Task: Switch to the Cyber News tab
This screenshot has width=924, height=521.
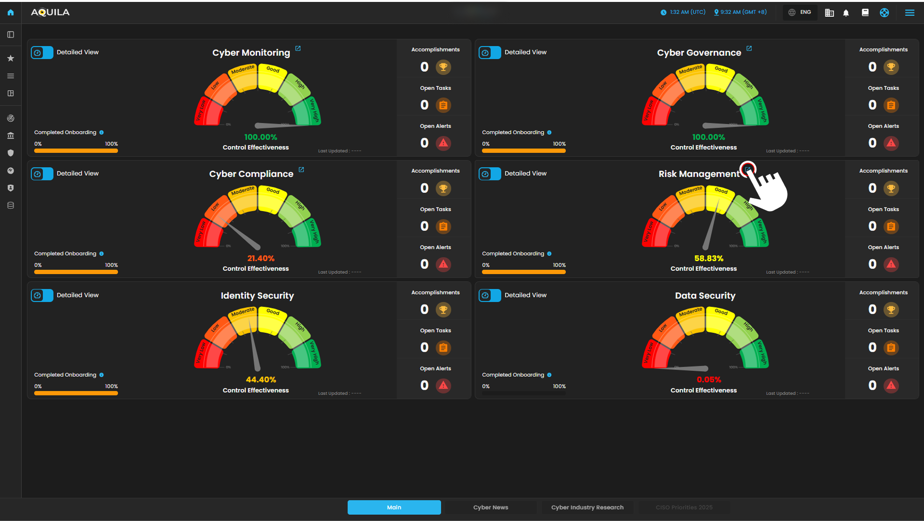Action: click(491, 508)
